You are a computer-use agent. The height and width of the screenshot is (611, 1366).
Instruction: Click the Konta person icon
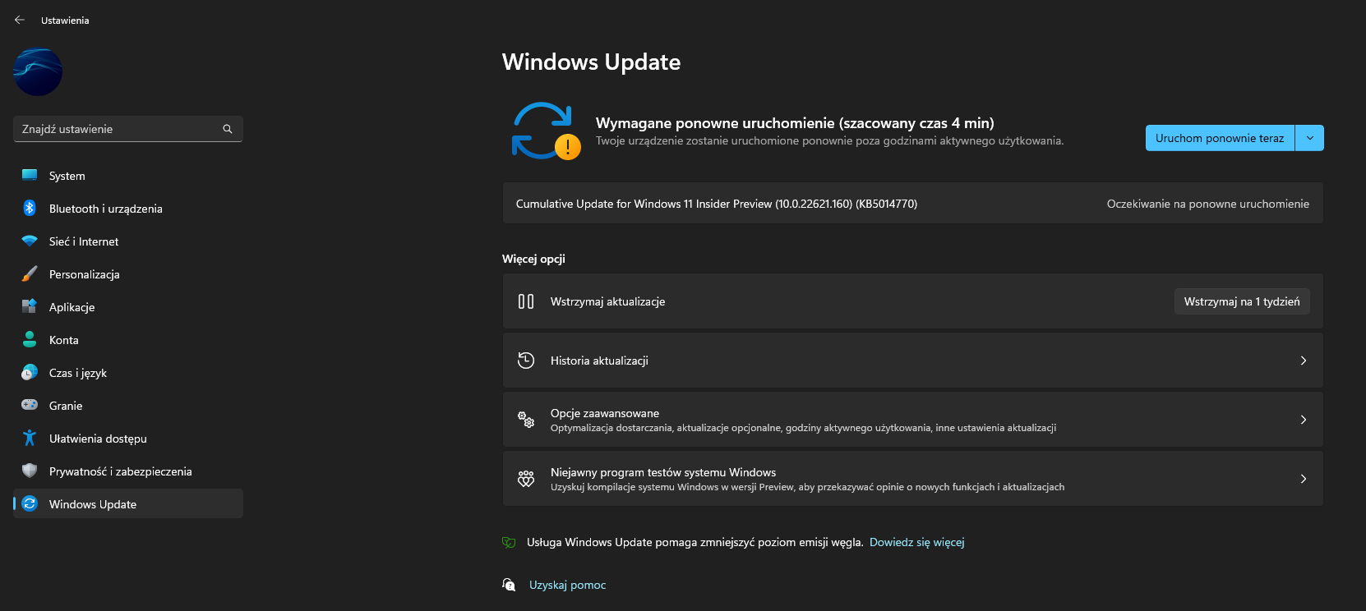30,339
